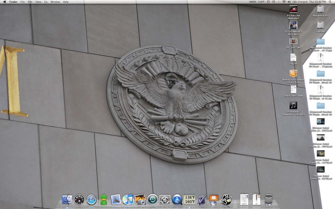
Task: Open System Preferences gears icon
Action: (x=165, y=200)
